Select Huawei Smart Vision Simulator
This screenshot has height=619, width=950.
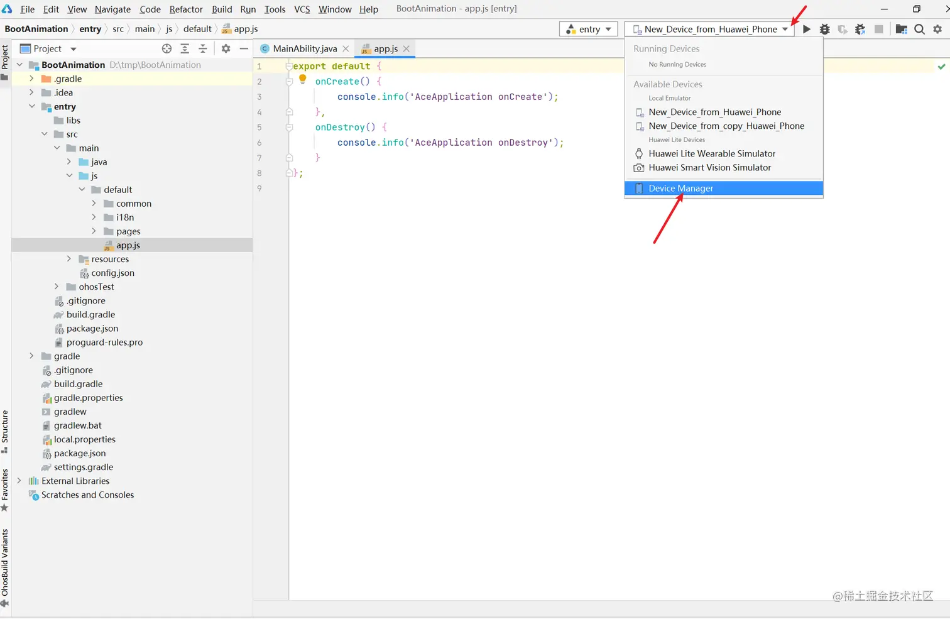pyautogui.click(x=724, y=167)
